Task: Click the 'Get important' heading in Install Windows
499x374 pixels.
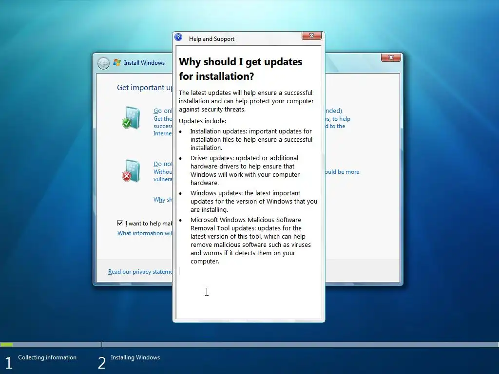Action: pyautogui.click(x=144, y=88)
